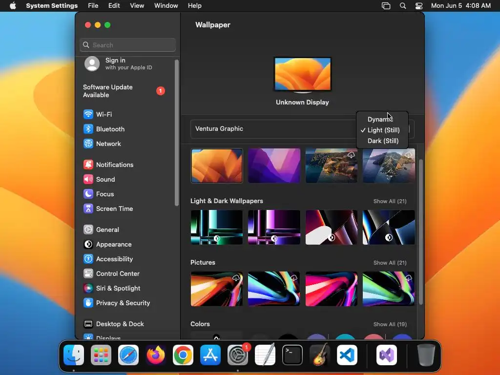The width and height of the screenshot is (500, 375).
Task: Open the Window menu
Action: pyautogui.click(x=166, y=6)
